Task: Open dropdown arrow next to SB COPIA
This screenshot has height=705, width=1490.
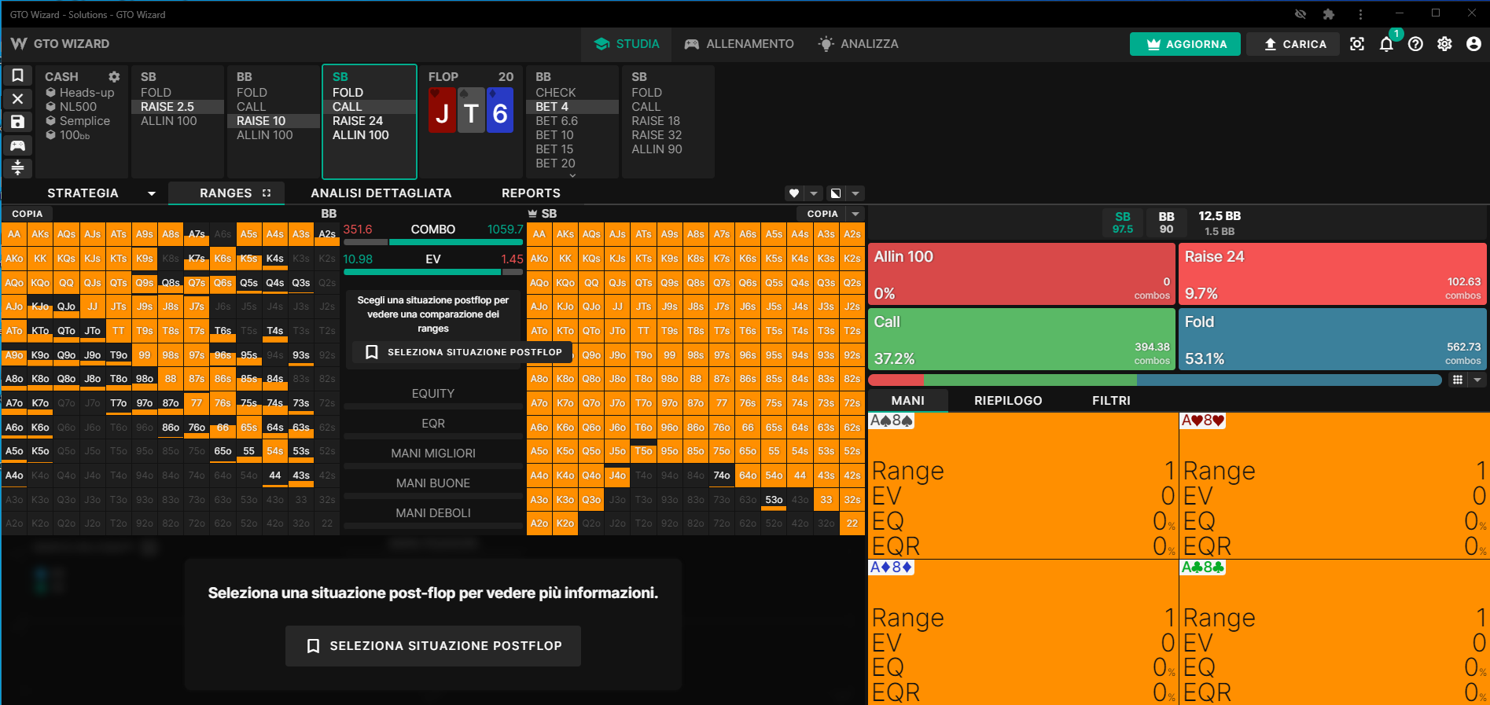Action: click(x=855, y=214)
